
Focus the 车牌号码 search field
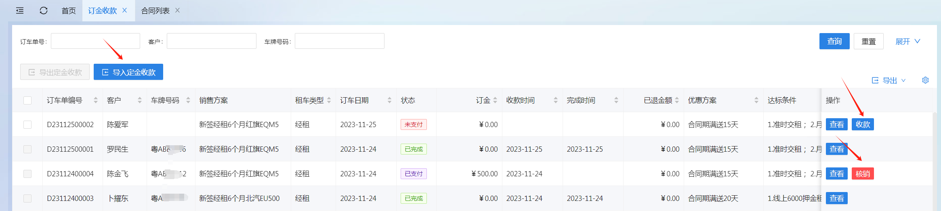(x=339, y=41)
